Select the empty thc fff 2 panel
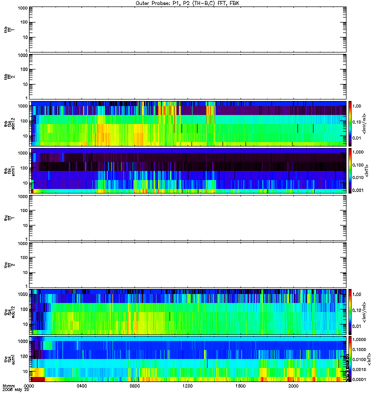 [188, 265]
